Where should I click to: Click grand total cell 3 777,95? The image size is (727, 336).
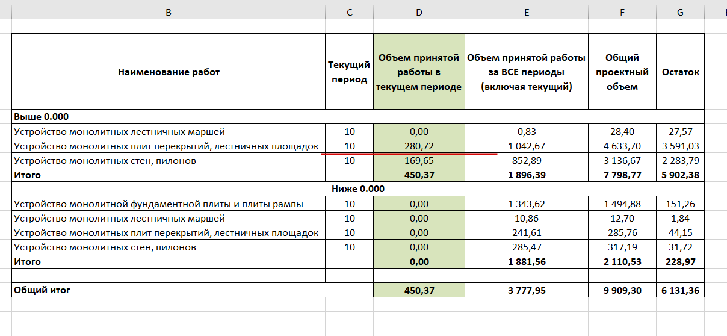click(527, 290)
